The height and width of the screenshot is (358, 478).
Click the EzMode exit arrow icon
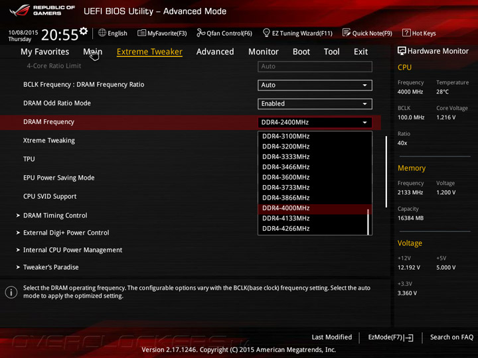409,337
